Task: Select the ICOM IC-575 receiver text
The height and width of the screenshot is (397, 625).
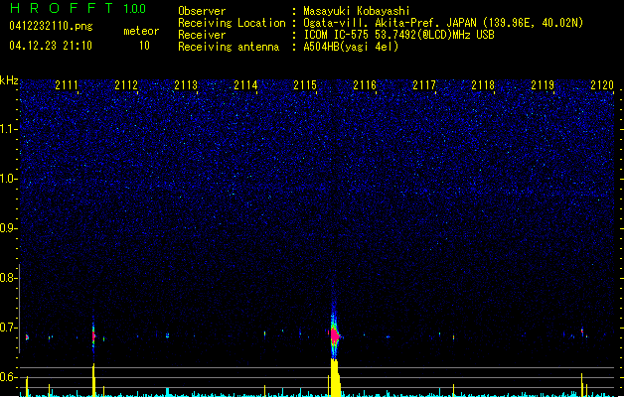Action: coord(398,35)
